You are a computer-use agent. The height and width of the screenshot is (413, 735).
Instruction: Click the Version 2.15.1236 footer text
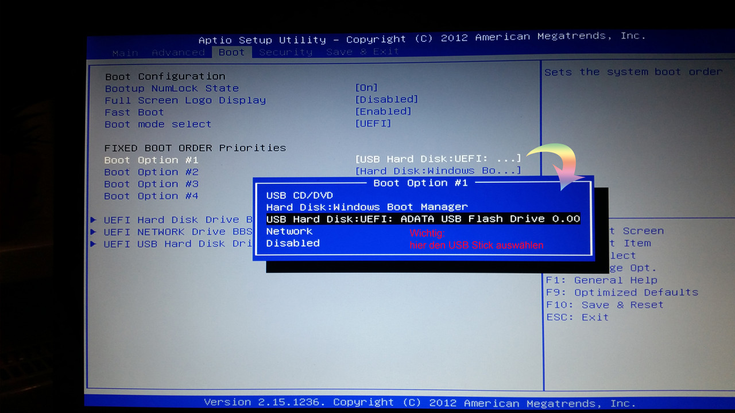[x=420, y=403]
